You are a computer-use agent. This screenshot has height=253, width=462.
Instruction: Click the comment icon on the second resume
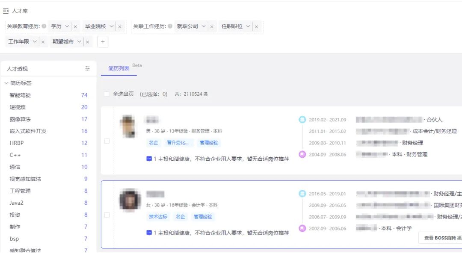[x=149, y=233]
